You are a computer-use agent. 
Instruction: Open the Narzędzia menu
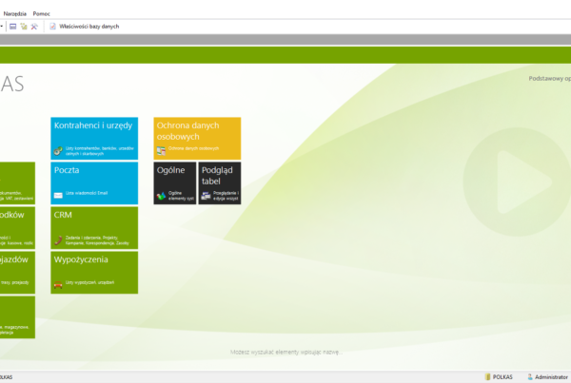click(15, 14)
